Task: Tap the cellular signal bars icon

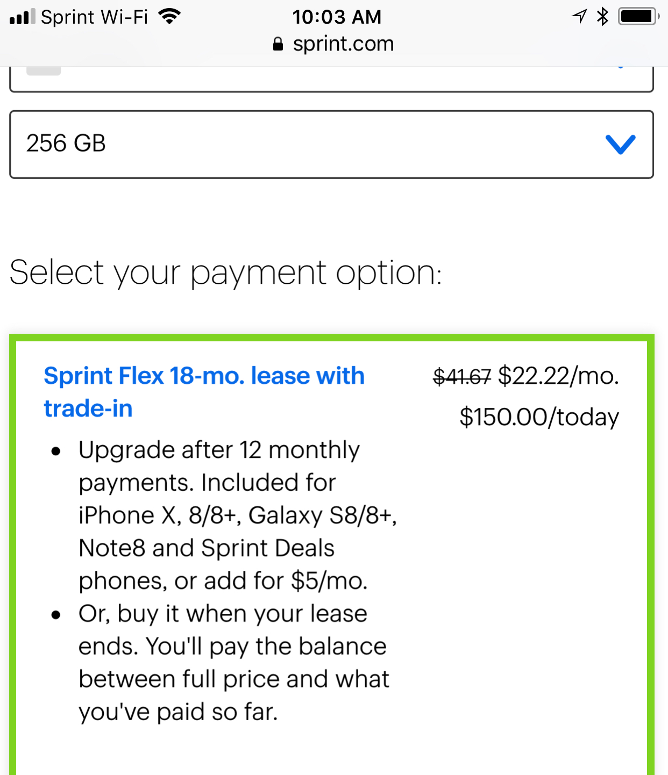Action: [x=22, y=17]
